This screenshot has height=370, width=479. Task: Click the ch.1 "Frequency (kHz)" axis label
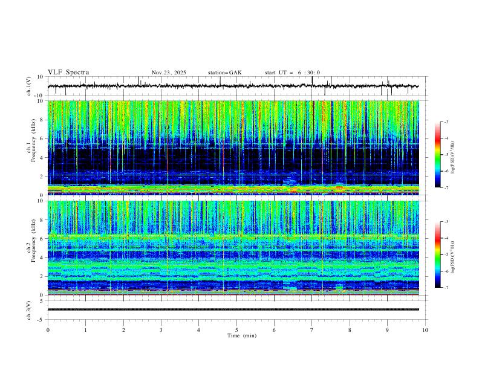[x=33, y=141]
